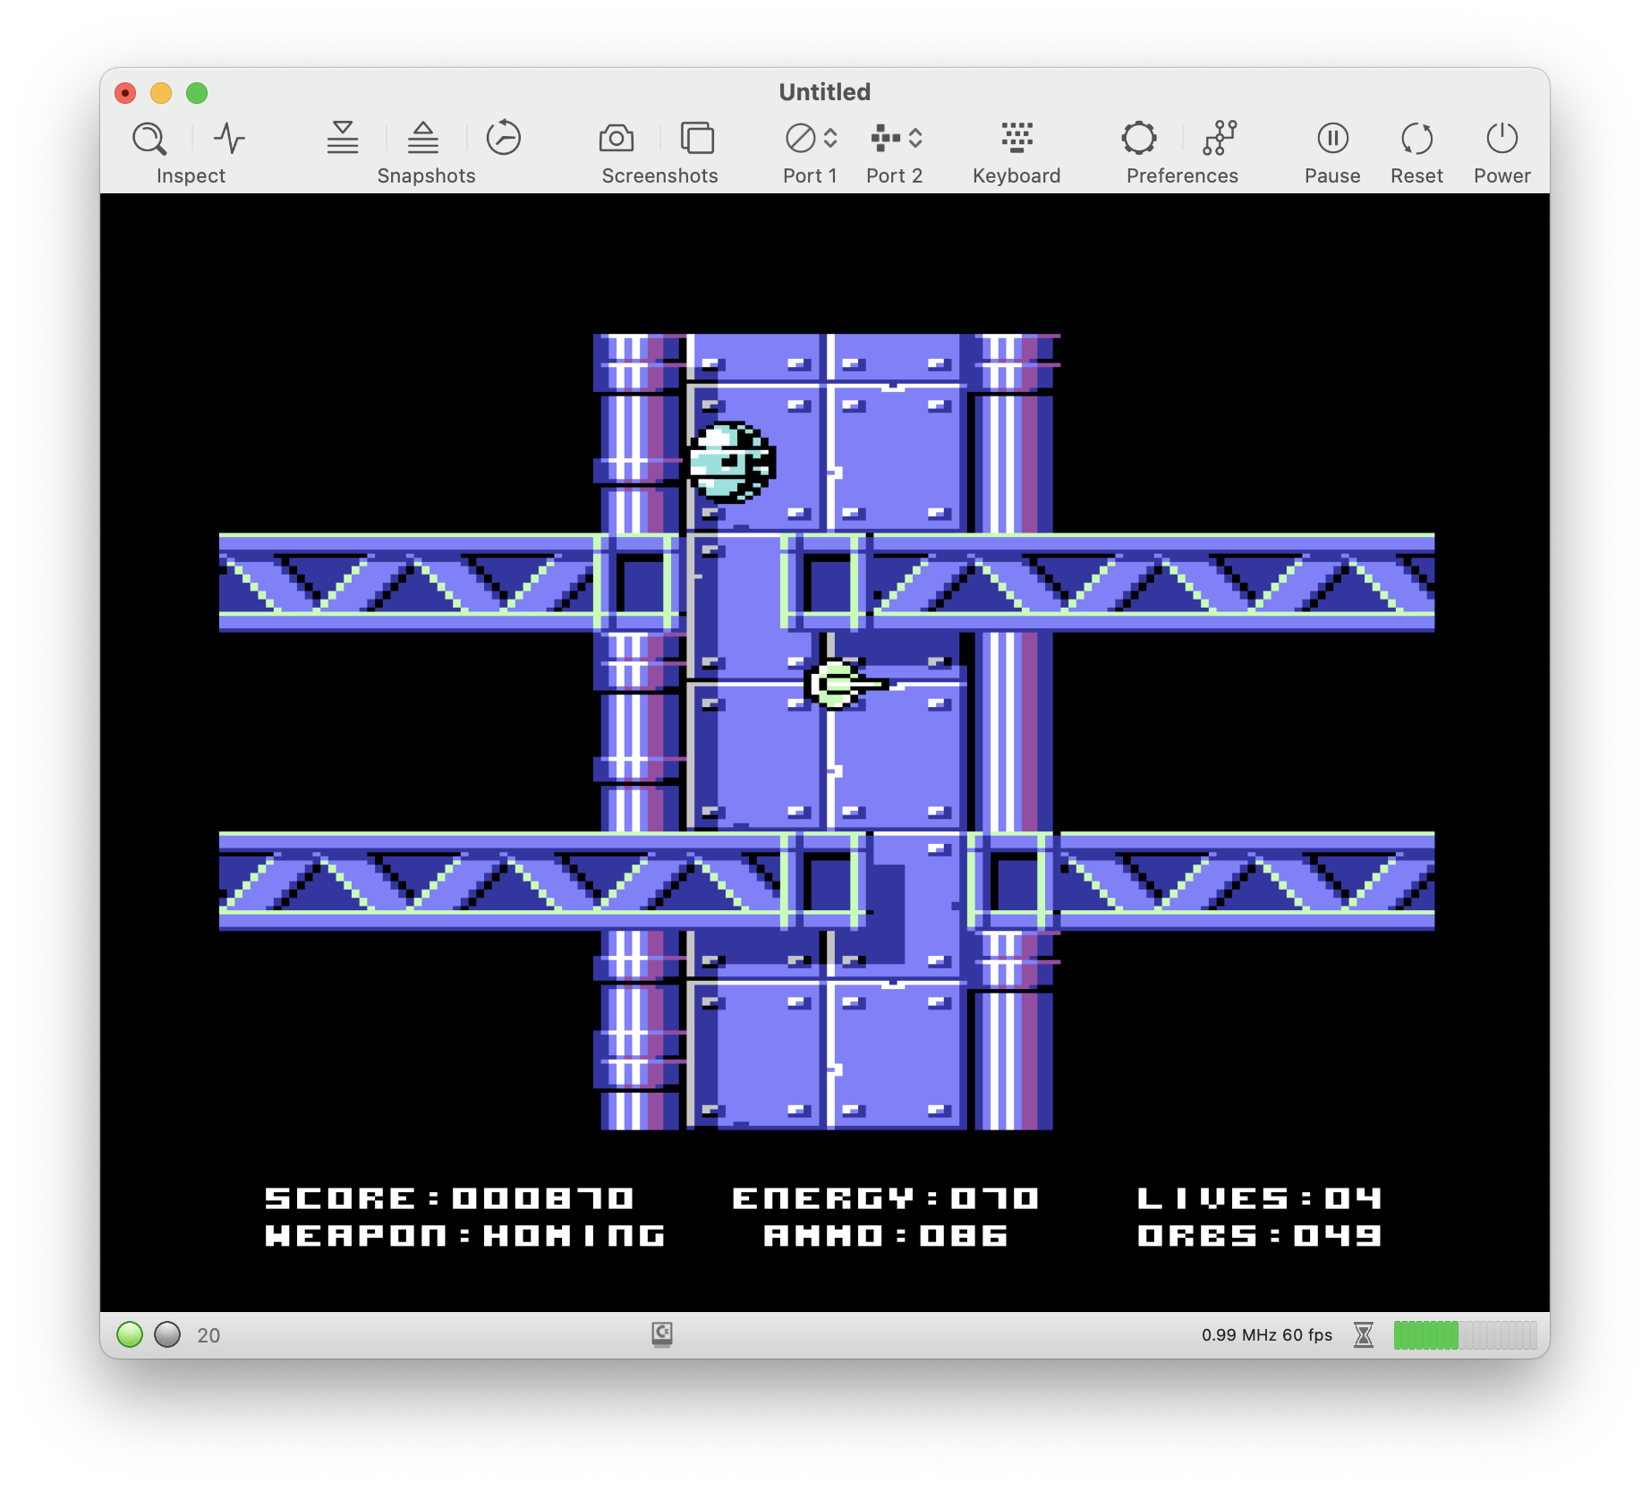Toggle warp mode hourglass icon

click(x=1364, y=1335)
